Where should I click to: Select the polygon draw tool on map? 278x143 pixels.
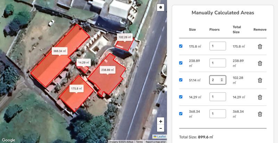click(x=161, y=7)
